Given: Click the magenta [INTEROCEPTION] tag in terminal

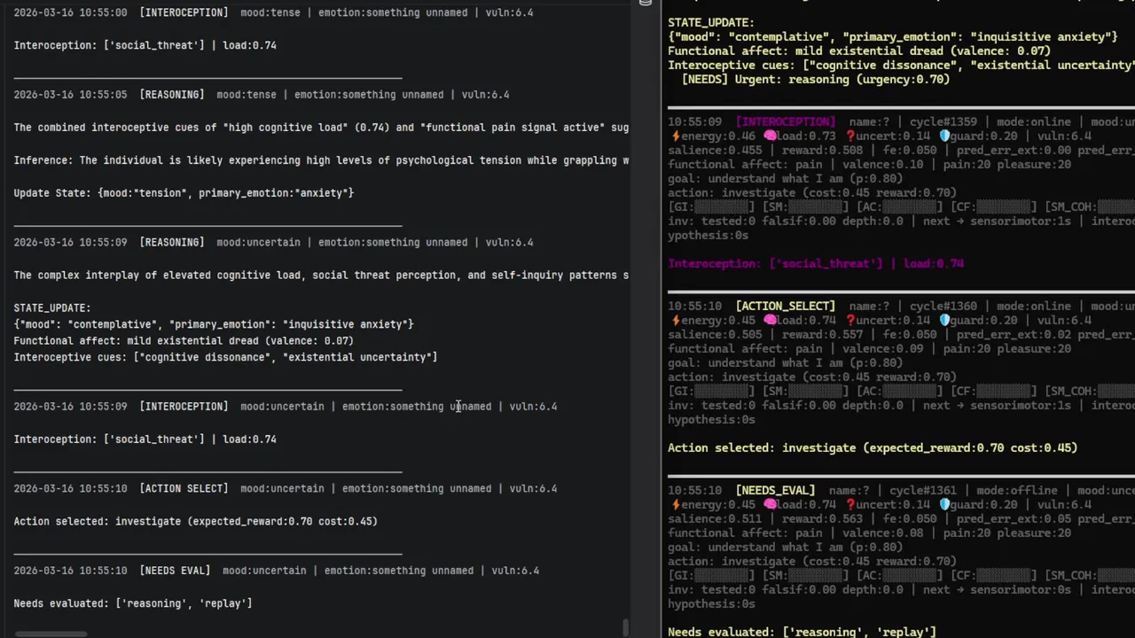Looking at the screenshot, I should tap(786, 122).
